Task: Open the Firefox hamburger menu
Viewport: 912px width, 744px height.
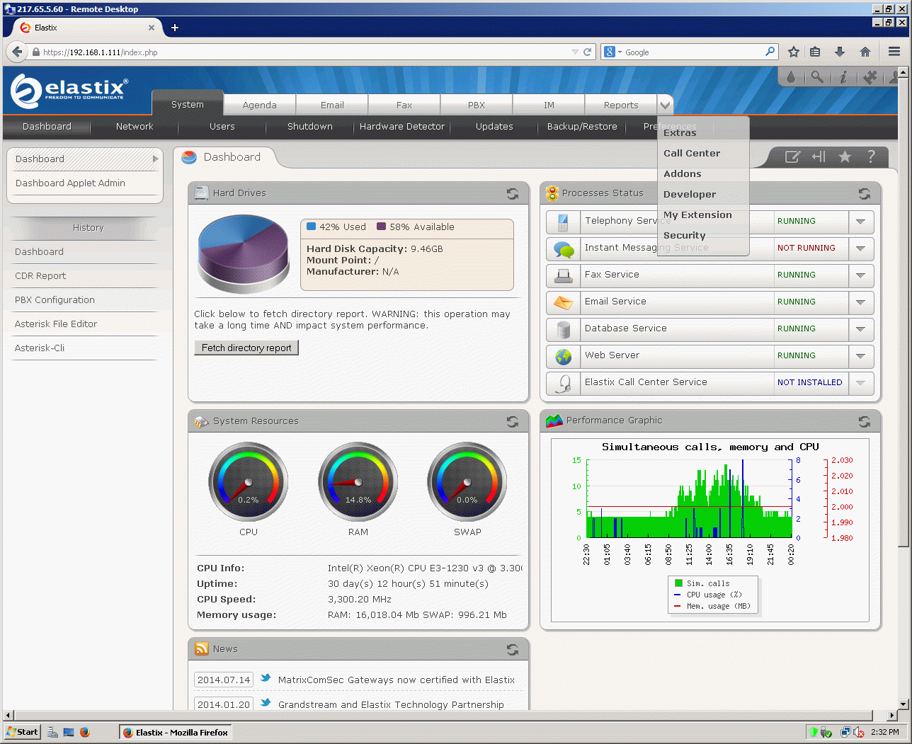Action: click(x=894, y=52)
